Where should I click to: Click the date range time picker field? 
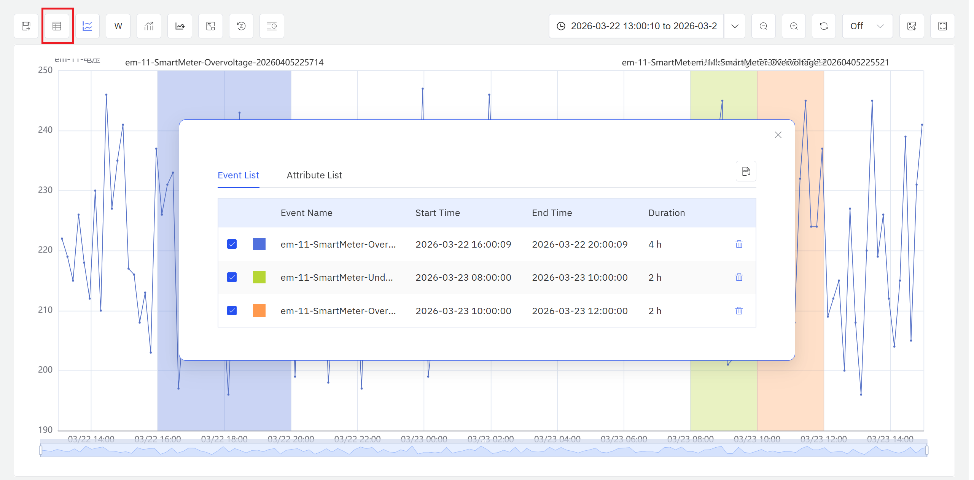coord(637,26)
